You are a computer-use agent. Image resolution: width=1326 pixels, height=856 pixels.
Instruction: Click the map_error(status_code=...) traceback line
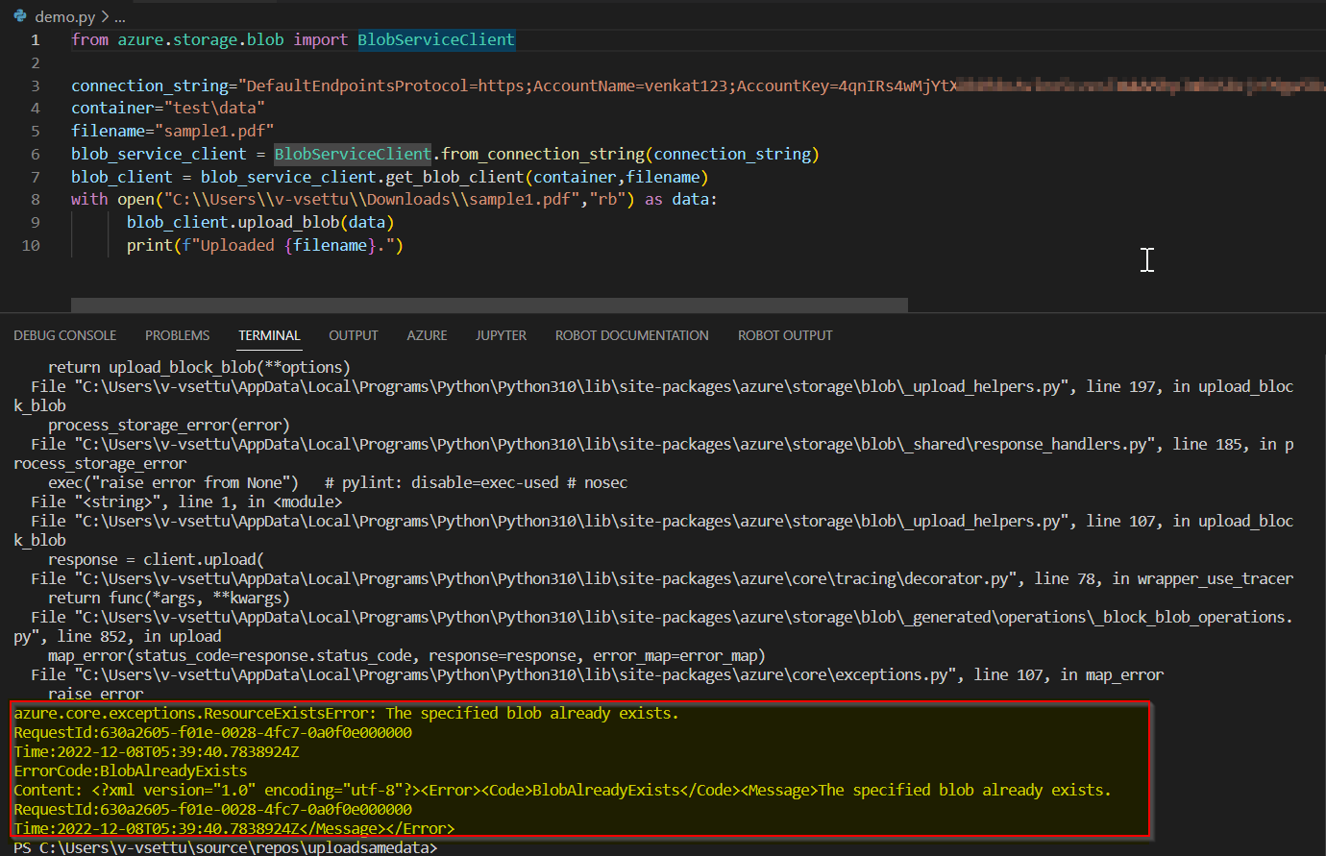[x=406, y=655]
